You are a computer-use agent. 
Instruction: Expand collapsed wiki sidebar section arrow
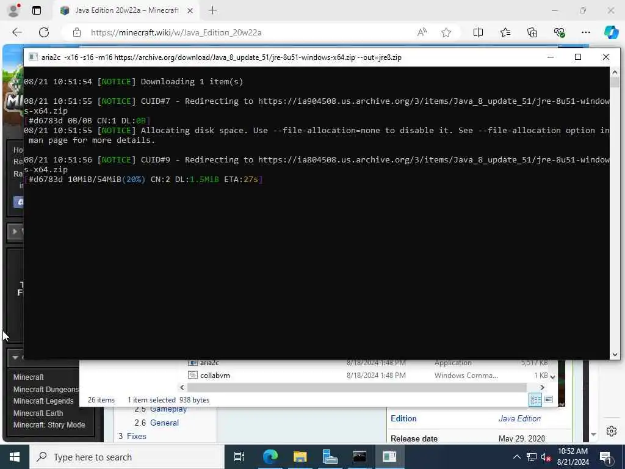tap(15, 231)
